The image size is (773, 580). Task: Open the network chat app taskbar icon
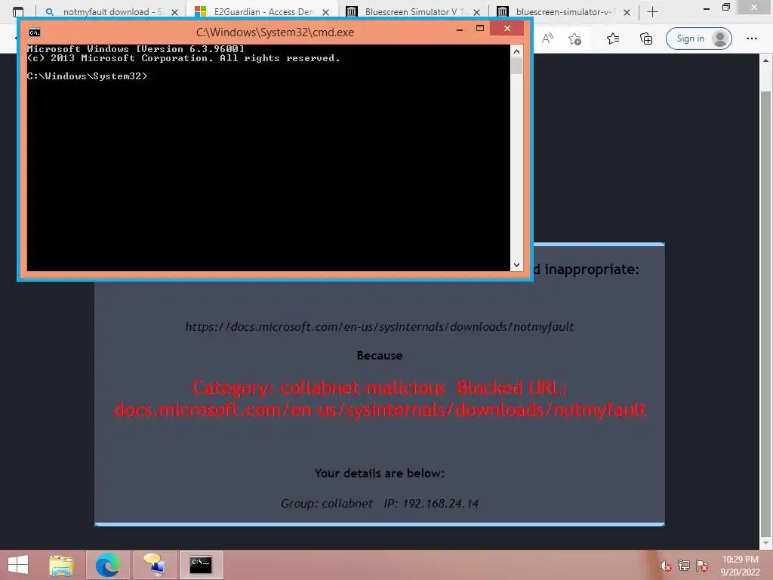click(154, 565)
